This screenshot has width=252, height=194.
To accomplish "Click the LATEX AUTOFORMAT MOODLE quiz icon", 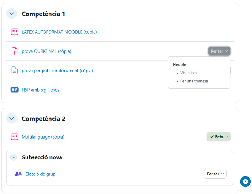I will [14, 32].
